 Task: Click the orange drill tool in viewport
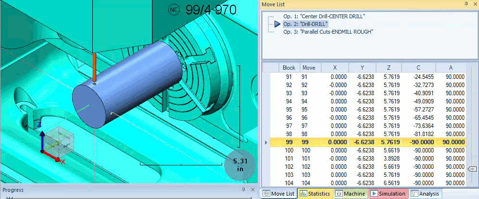click(95, 67)
